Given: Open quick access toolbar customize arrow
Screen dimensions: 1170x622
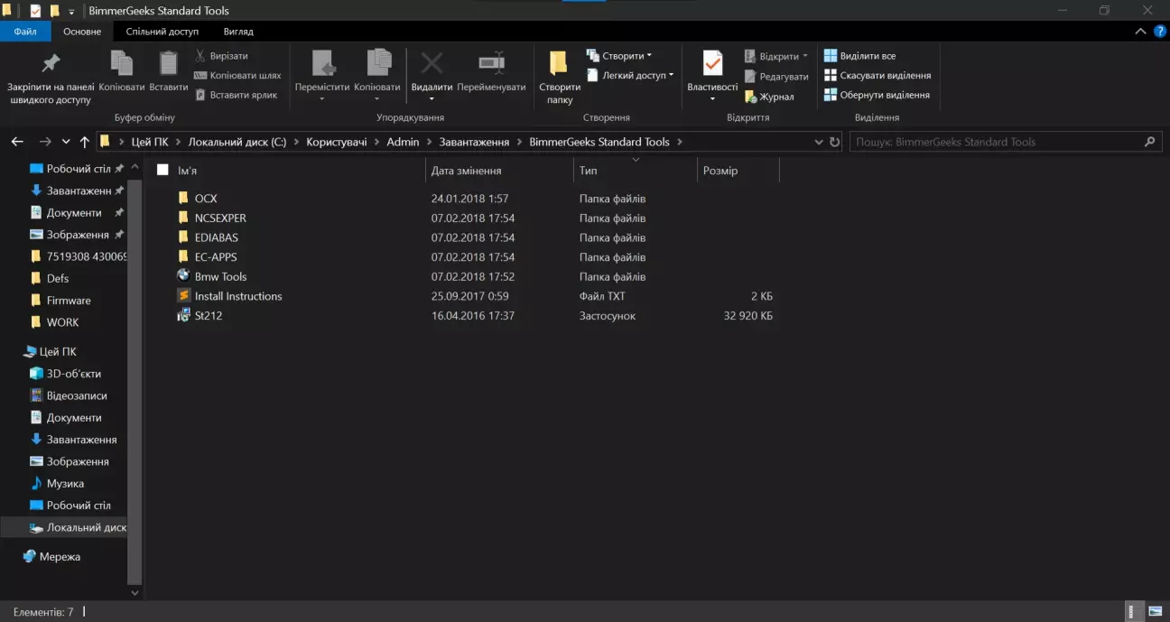Looking at the screenshot, I should click(71, 12).
